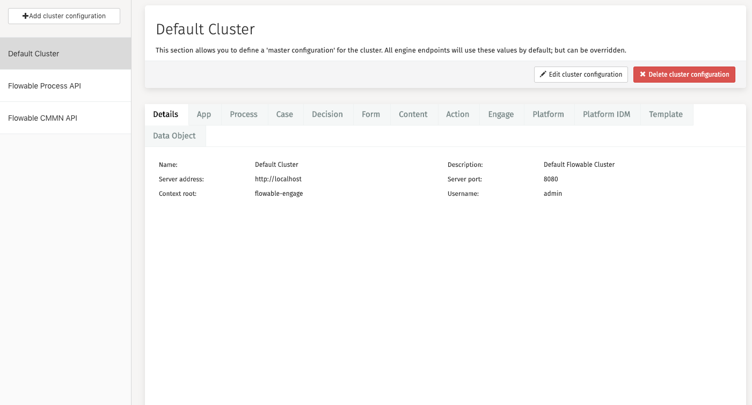
Task: Switch to the App tab
Action: tap(204, 114)
